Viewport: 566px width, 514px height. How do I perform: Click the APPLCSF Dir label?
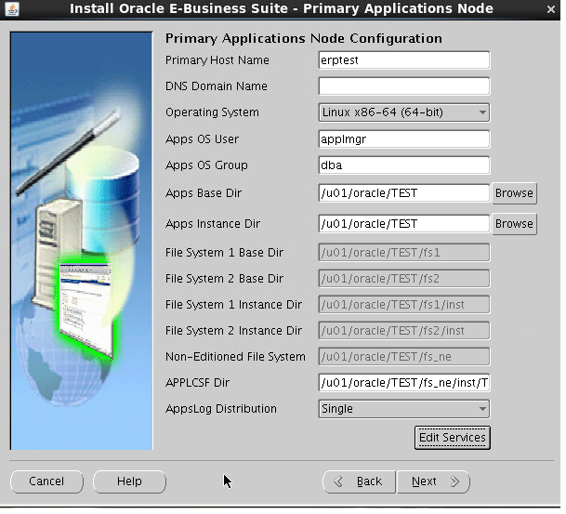(197, 383)
